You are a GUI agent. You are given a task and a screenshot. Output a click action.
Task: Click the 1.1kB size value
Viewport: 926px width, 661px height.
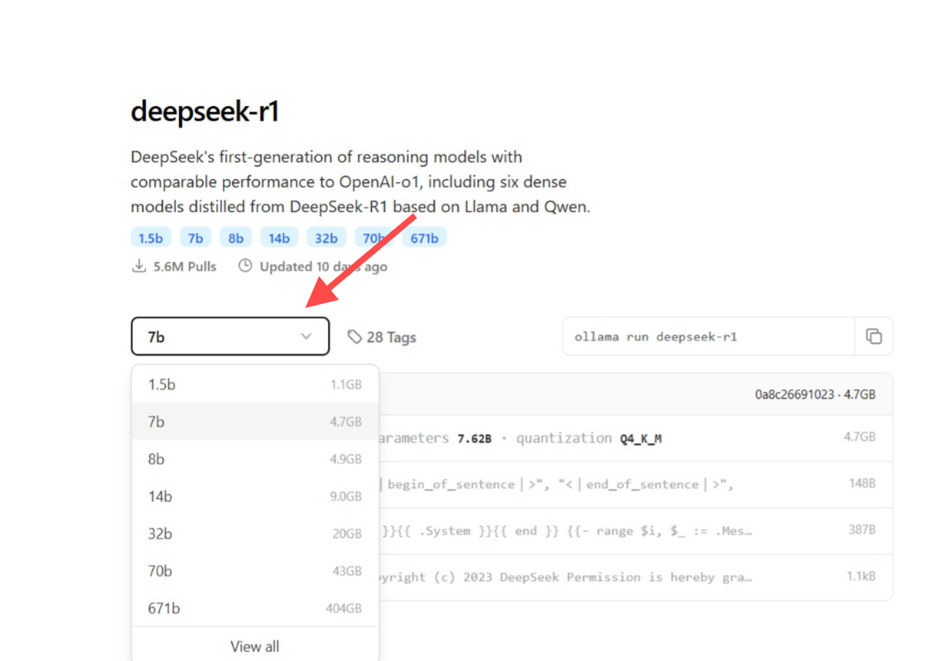coord(861,576)
